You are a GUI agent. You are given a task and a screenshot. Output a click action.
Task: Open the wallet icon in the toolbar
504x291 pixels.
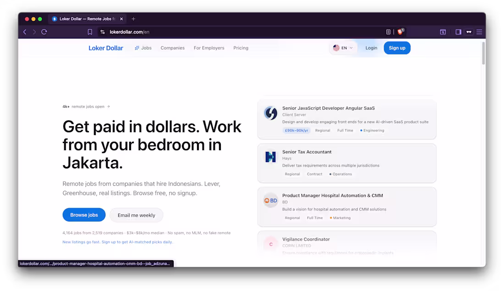[x=443, y=32]
